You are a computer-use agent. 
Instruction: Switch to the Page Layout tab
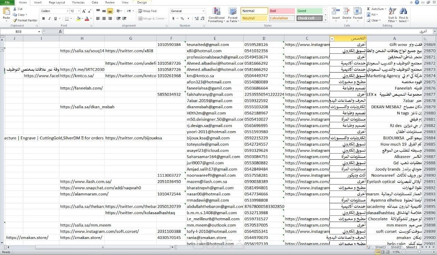click(57, 2)
